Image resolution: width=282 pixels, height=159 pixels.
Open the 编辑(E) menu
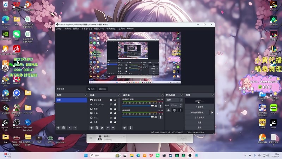[x=68, y=29]
